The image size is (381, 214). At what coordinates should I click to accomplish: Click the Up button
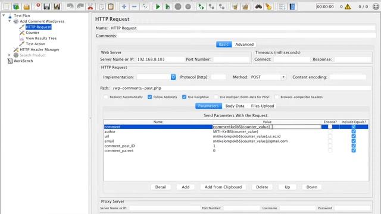287,187
